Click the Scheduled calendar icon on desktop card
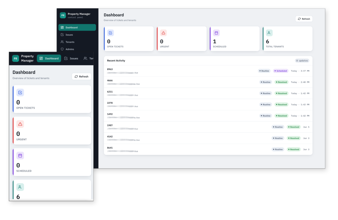The height and width of the screenshot is (220, 338). click(216, 33)
